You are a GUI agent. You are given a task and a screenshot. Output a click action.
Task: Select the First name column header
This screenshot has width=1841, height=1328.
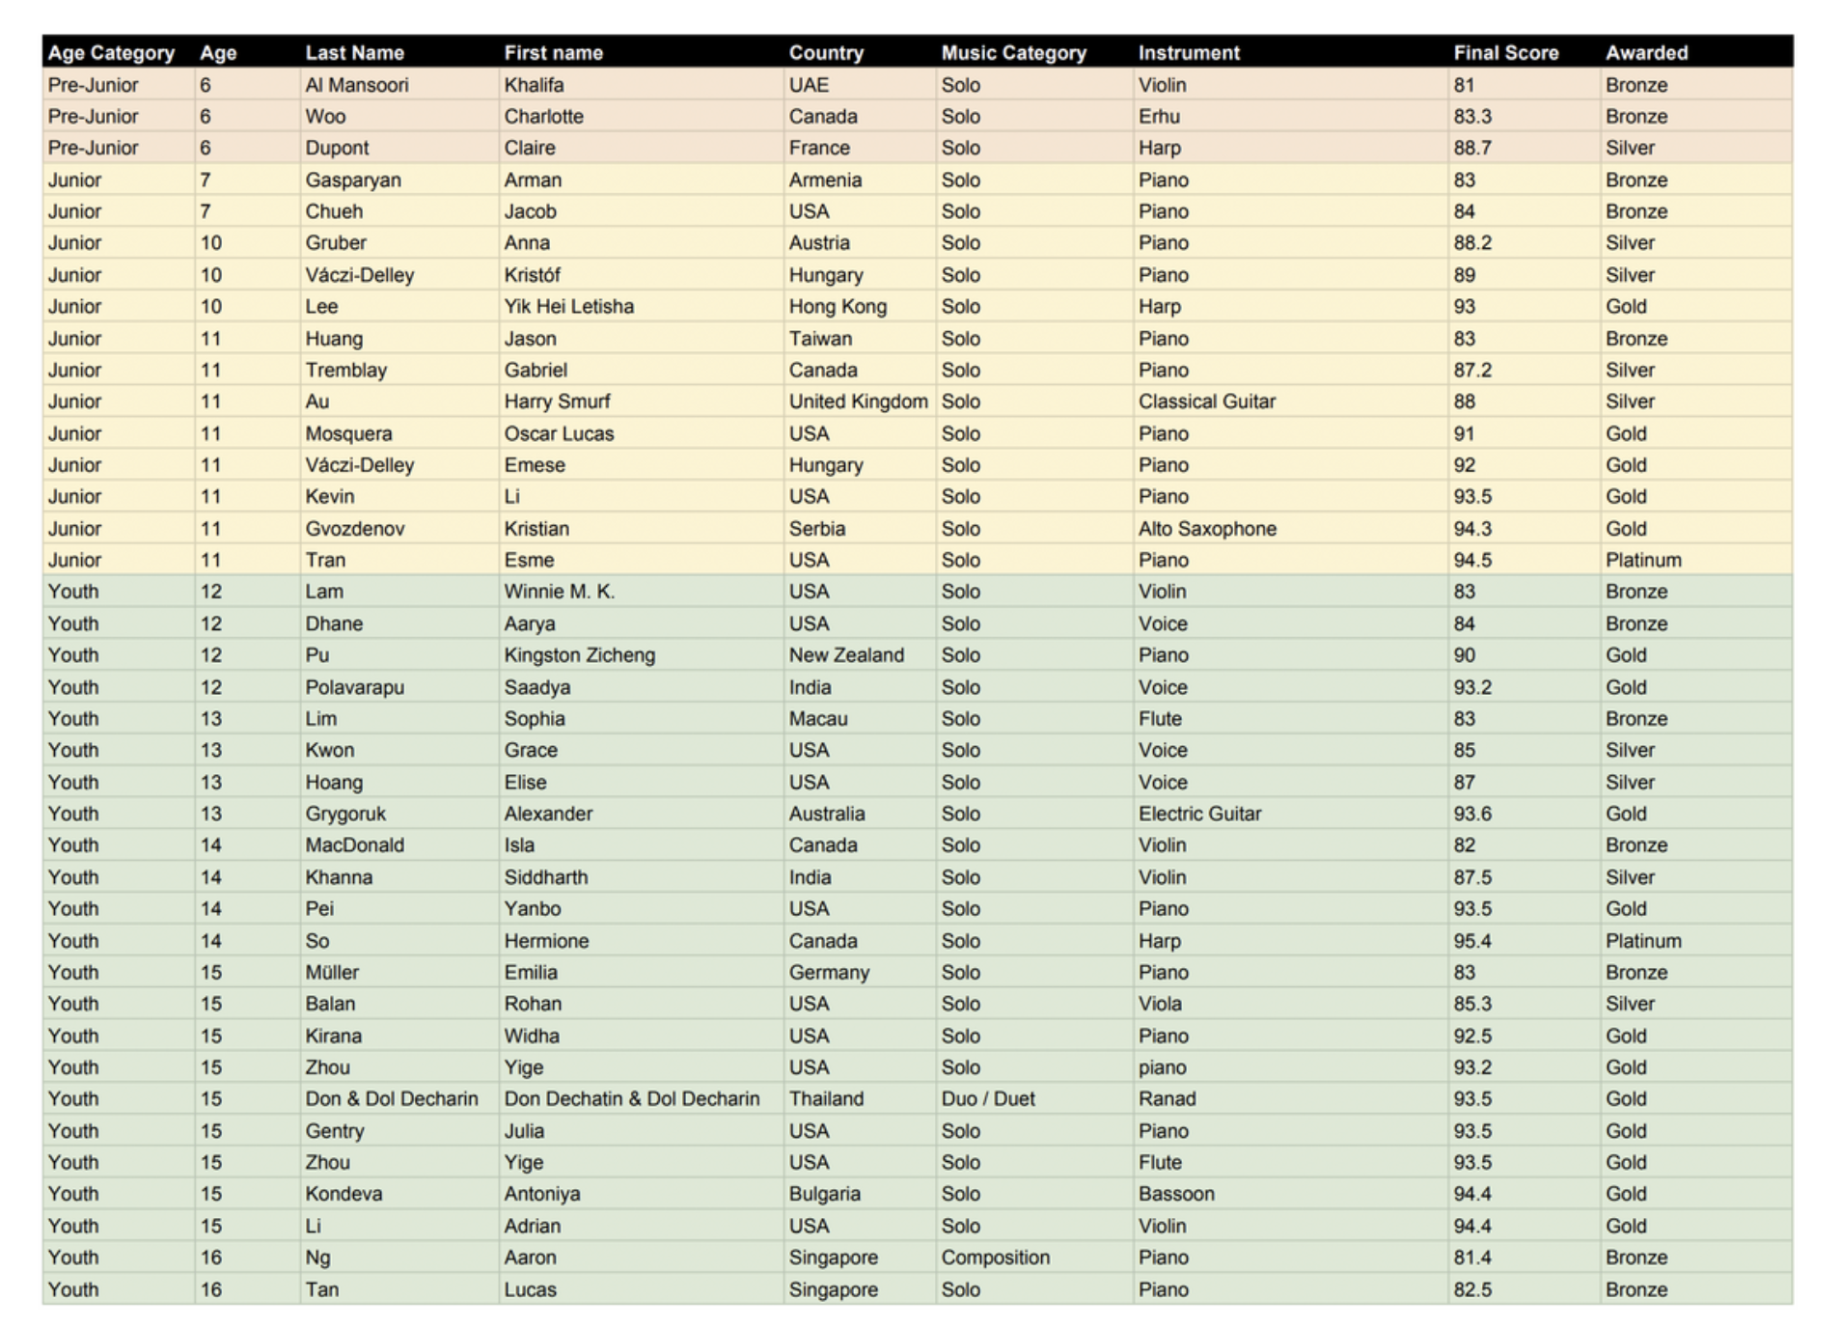click(x=553, y=53)
